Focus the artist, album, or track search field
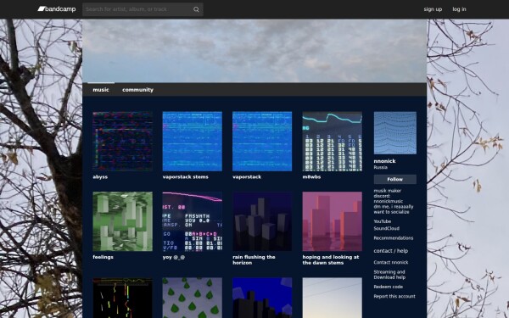The width and height of the screenshot is (509, 318). pos(137,9)
